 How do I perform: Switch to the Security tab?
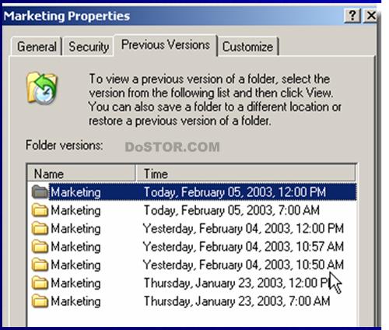89,47
